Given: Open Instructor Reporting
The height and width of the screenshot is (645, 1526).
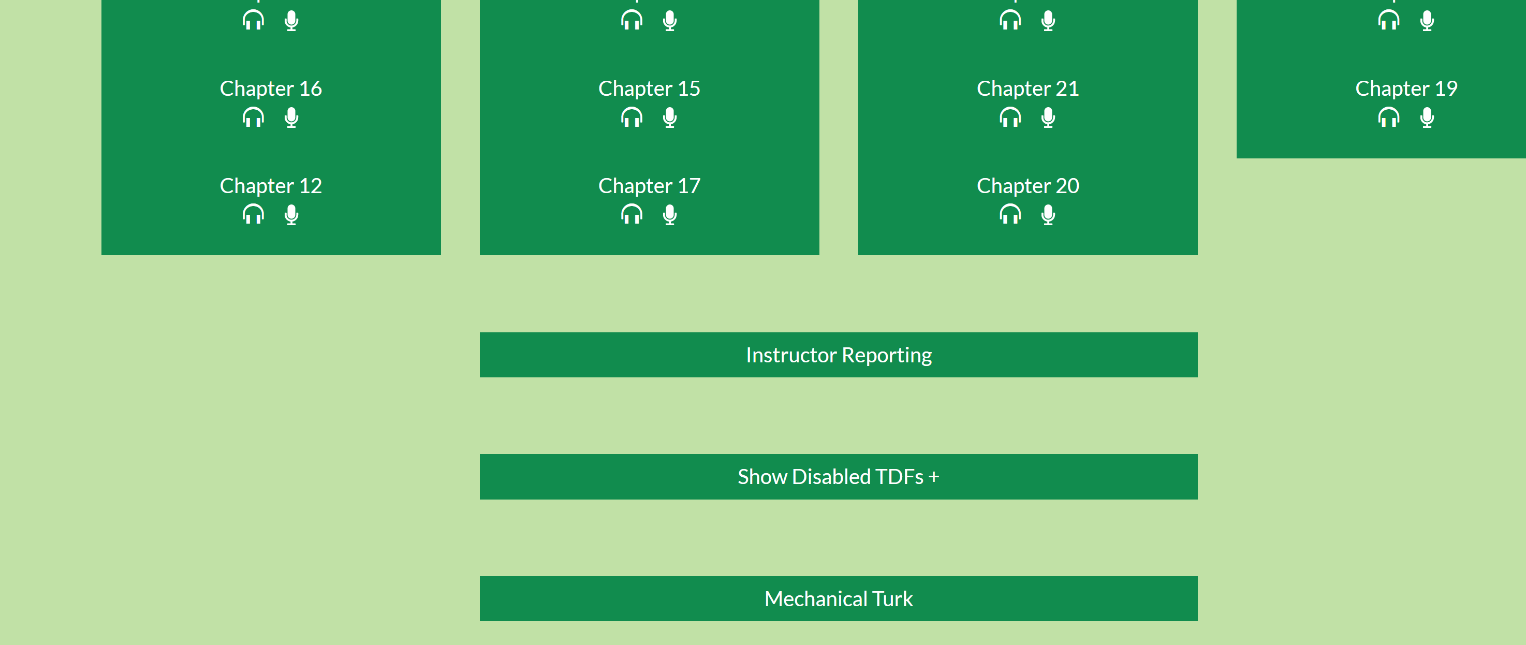Looking at the screenshot, I should (x=838, y=354).
